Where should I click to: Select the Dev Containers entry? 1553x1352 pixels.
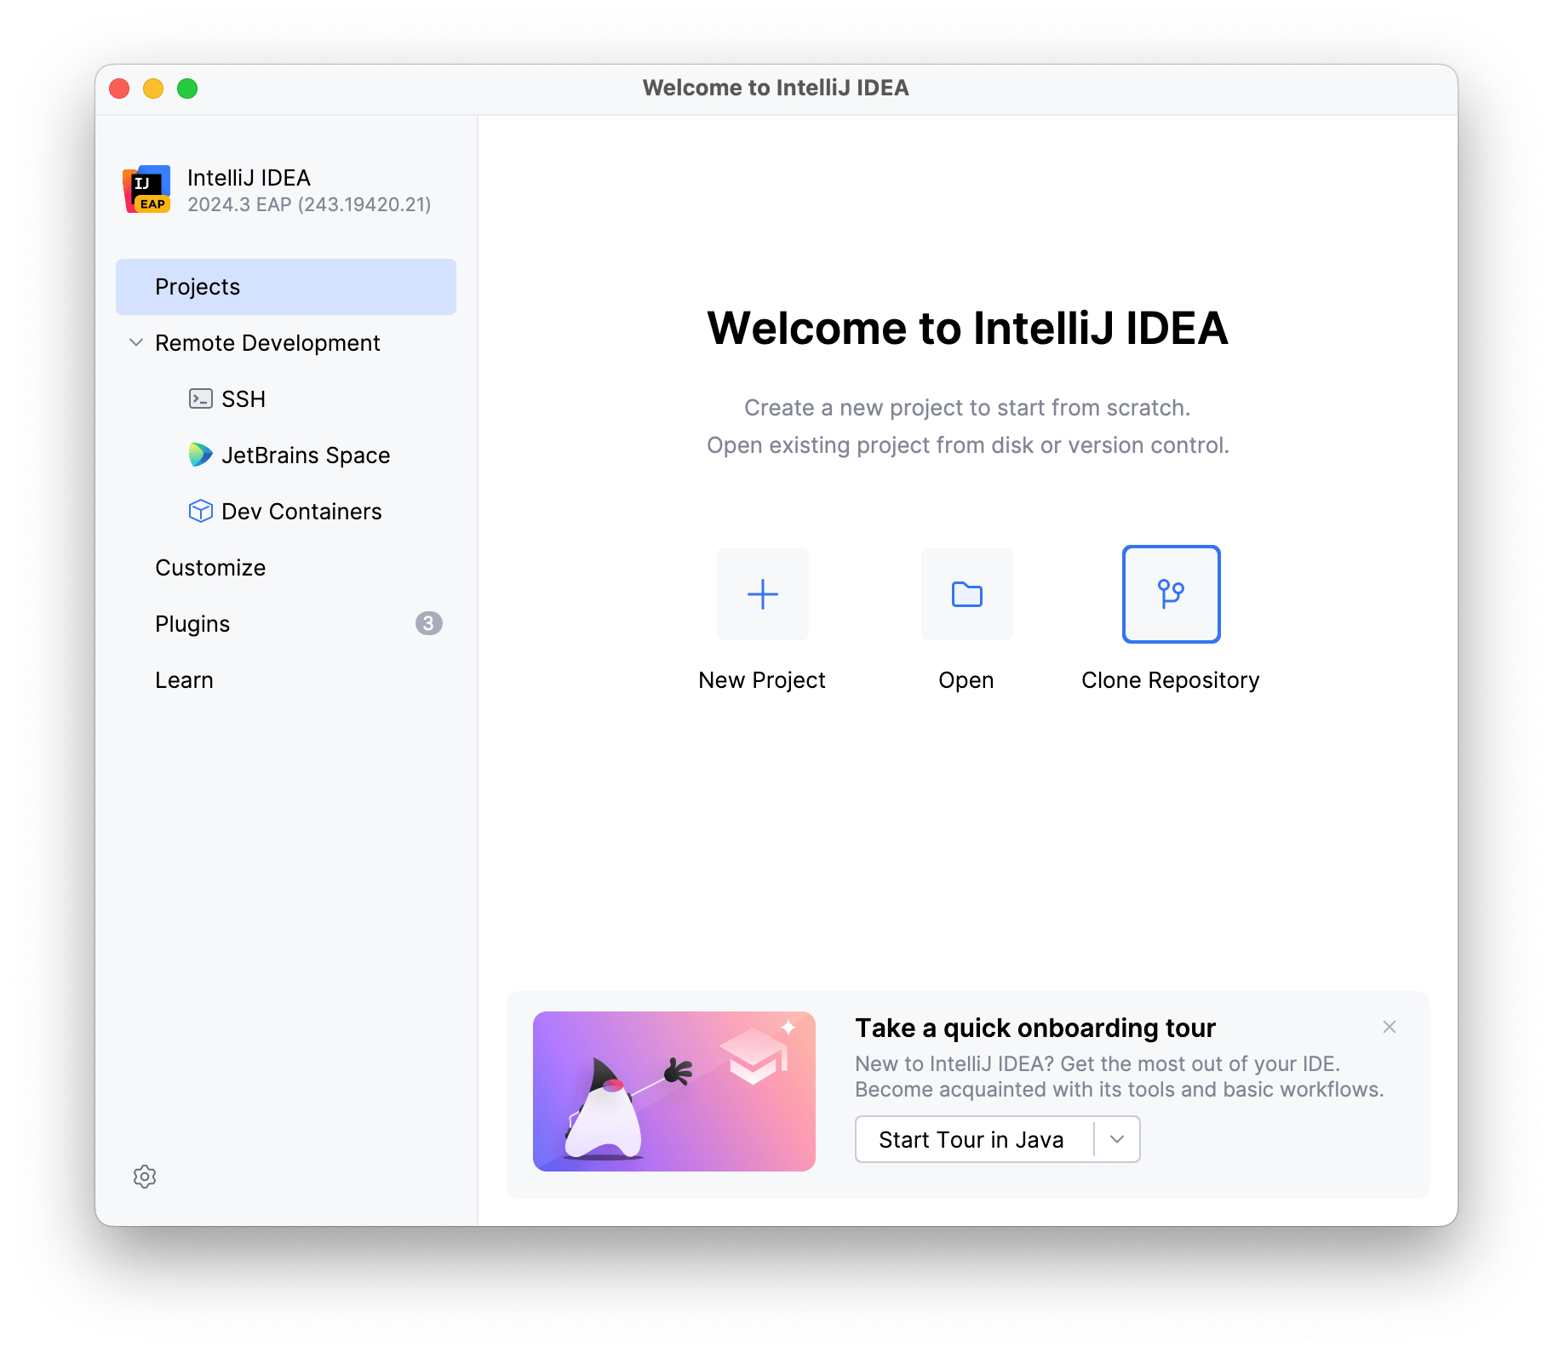click(x=286, y=512)
